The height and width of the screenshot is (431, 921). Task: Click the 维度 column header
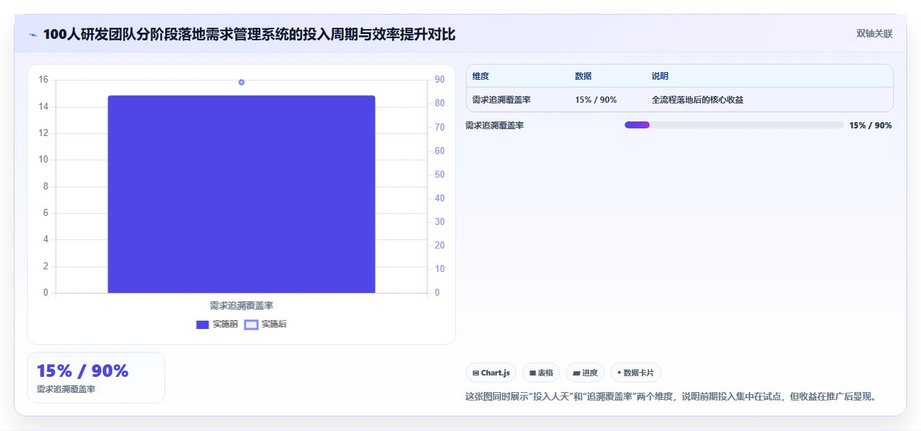[x=480, y=76]
